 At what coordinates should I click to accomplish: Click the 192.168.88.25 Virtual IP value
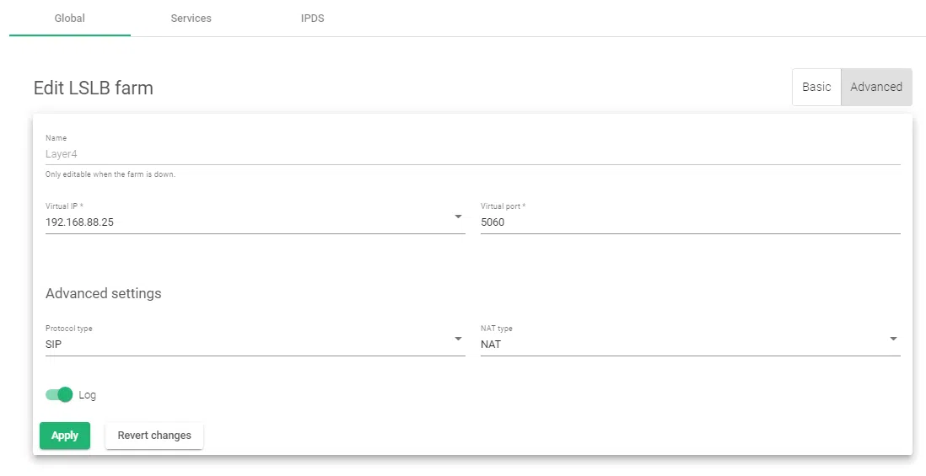(x=79, y=222)
